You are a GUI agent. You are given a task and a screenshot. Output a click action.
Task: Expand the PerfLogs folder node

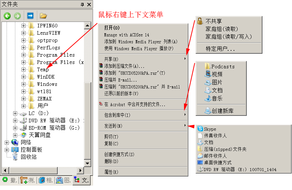pyautogui.click(x=23, y=47)
